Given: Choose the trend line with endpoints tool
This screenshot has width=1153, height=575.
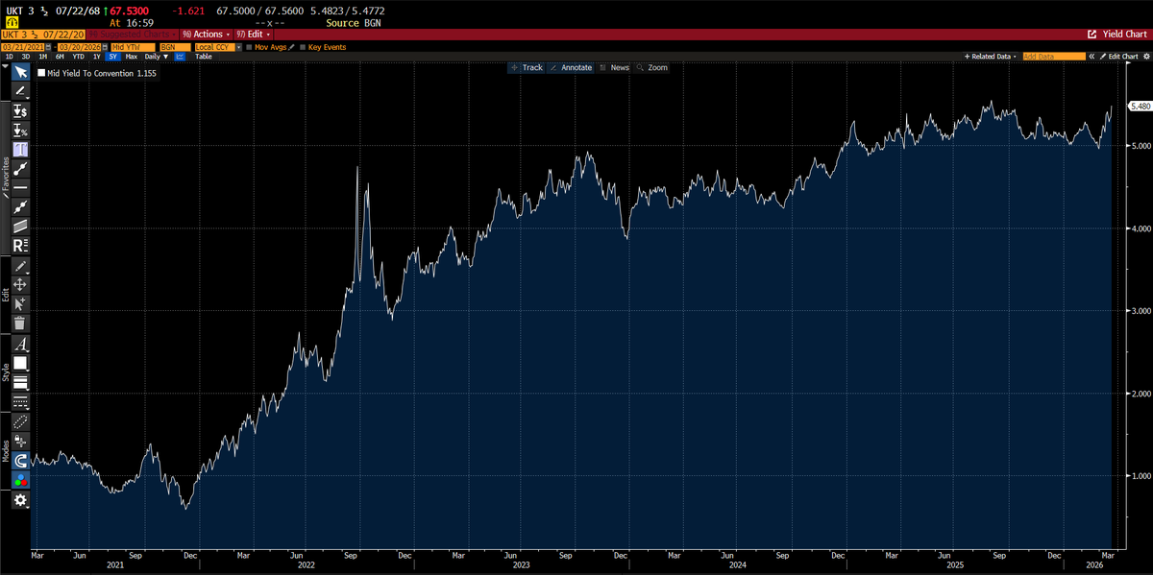Looking at the screenshot, I should point(20,168).
